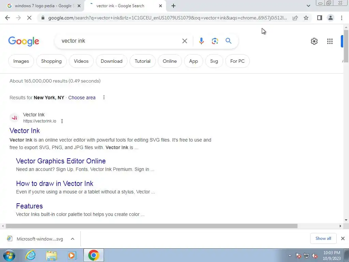Click the URL address bar
The width and height of the screenshot is (349, 262).
167,18
